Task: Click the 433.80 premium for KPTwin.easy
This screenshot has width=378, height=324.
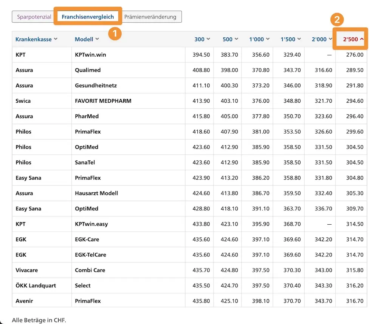Action: tap(201, 224)
